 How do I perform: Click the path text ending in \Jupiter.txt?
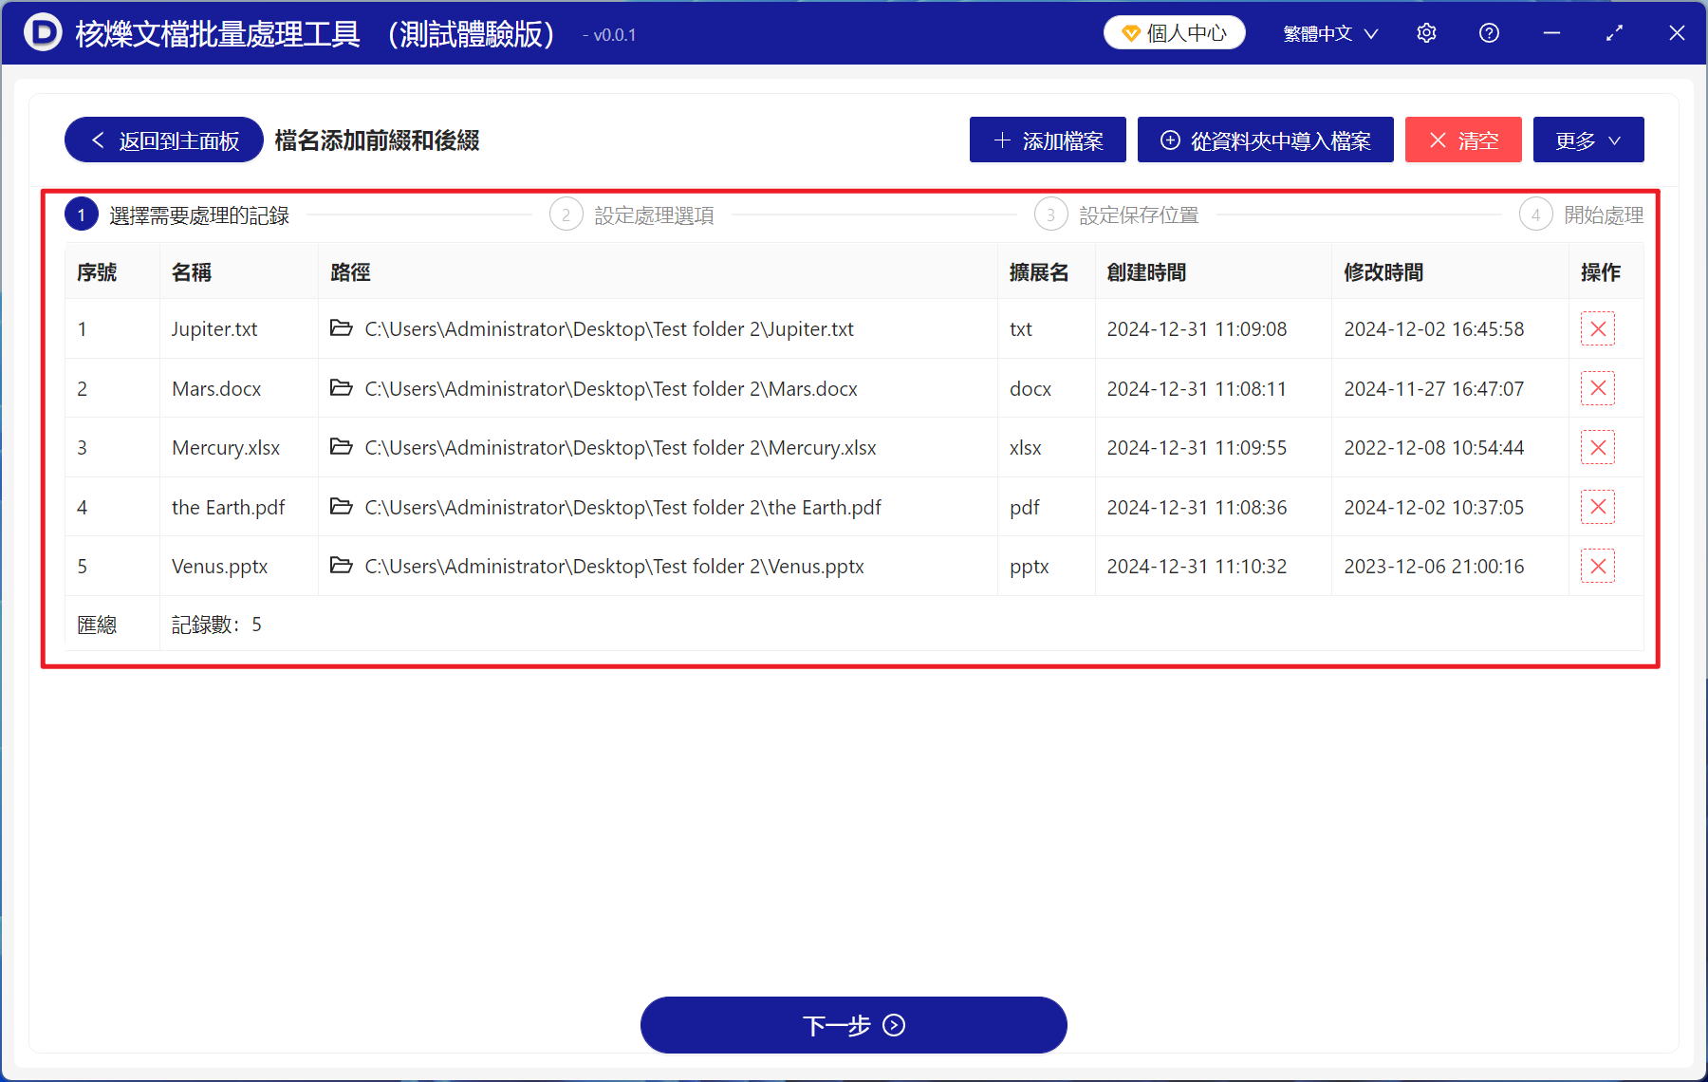[609, 329]
